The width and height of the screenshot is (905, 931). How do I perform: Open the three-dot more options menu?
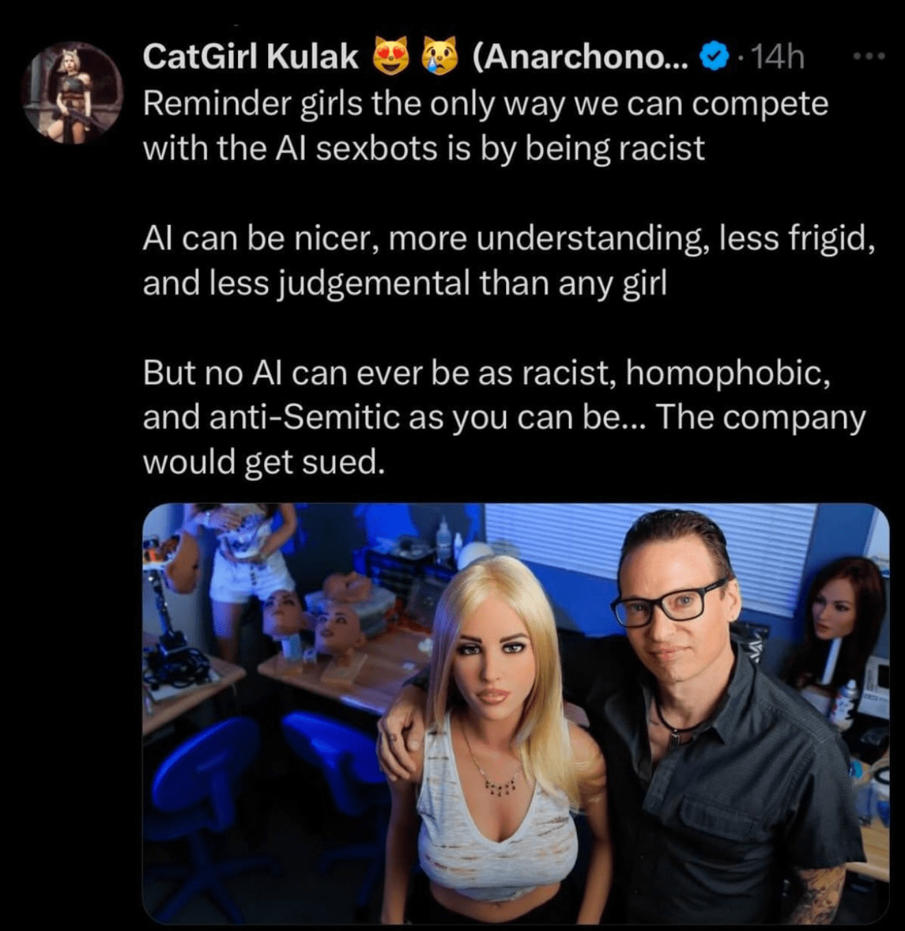(x=869, y=56)
